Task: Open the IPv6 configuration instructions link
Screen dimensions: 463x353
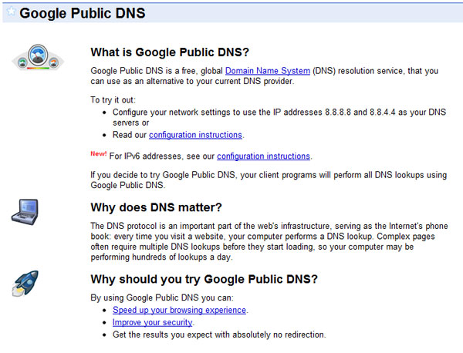Action: 263,156
